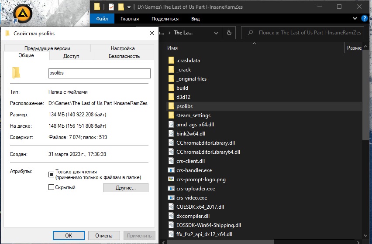The image size is (372, 244).
Task: Select the crs-prompt-logo.png file icon
Action: (x=171, y=180)
